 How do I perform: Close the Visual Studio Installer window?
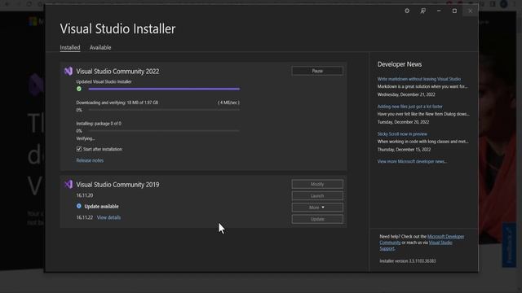pyautogui.click(x=470, y=11)
